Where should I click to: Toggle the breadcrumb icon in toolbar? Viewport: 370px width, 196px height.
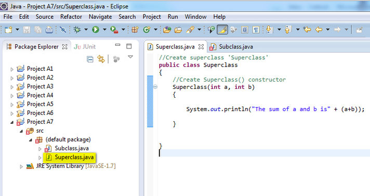211,30
